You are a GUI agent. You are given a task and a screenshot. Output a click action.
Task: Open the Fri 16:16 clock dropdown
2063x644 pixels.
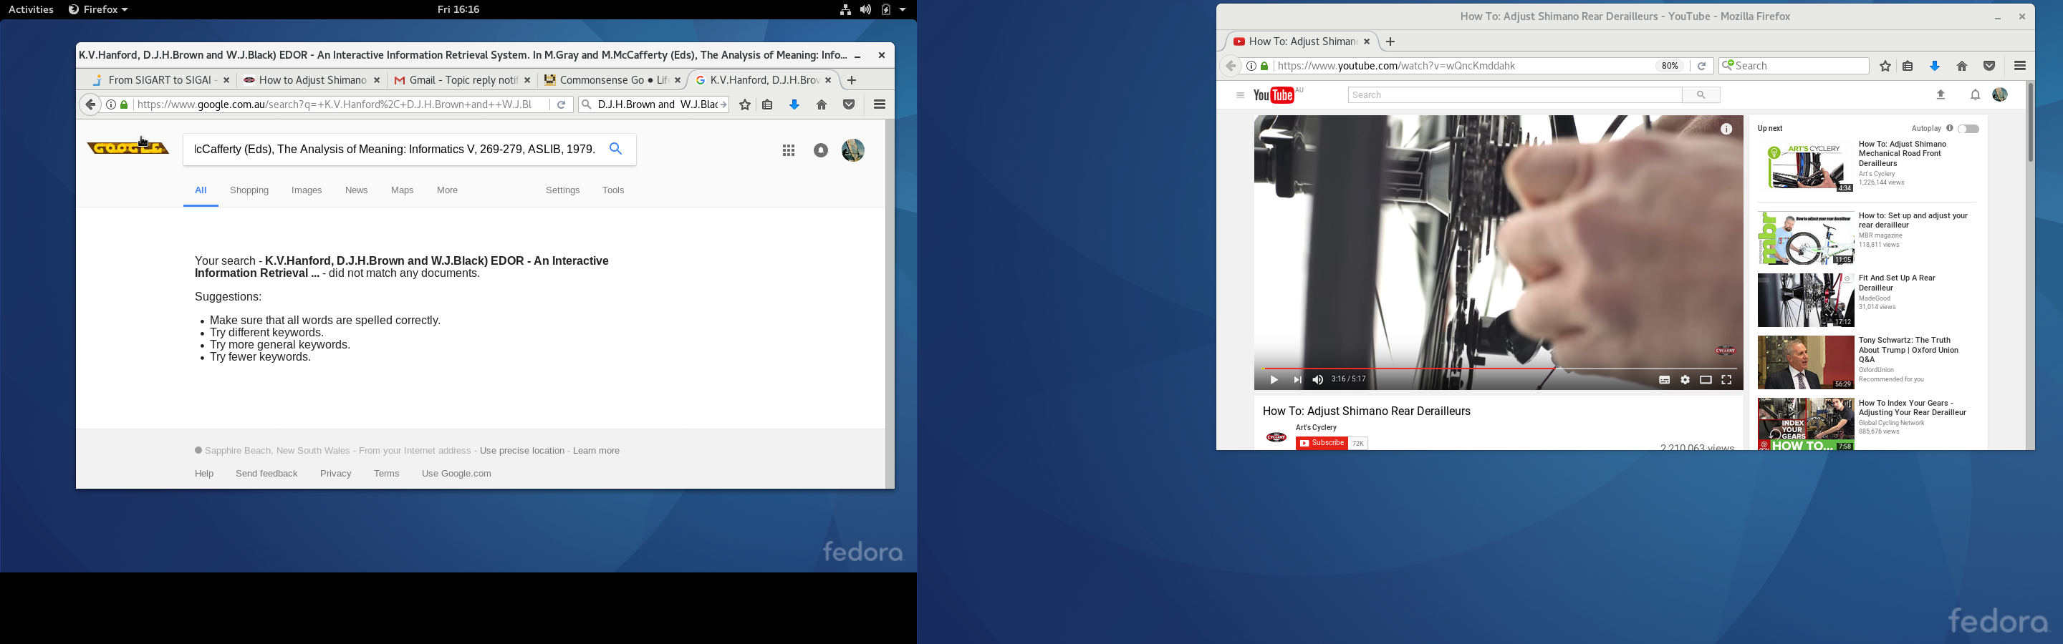457,9
